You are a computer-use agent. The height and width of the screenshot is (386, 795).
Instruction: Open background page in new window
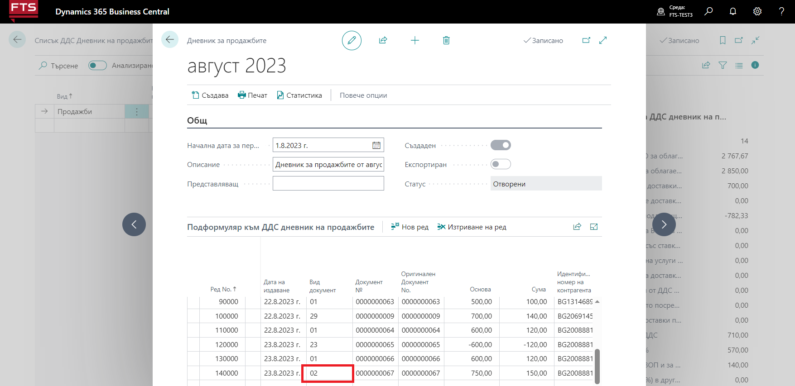tap(739, 40)
